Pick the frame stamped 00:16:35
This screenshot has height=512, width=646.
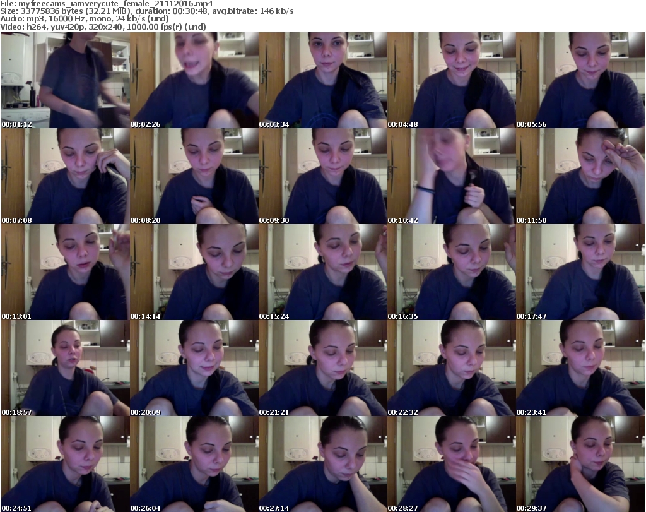tap(452, 272)
